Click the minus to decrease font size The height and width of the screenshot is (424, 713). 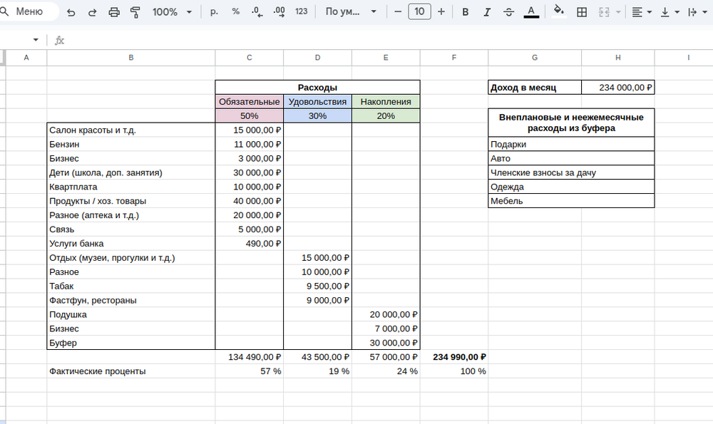[x=398, y=12]
